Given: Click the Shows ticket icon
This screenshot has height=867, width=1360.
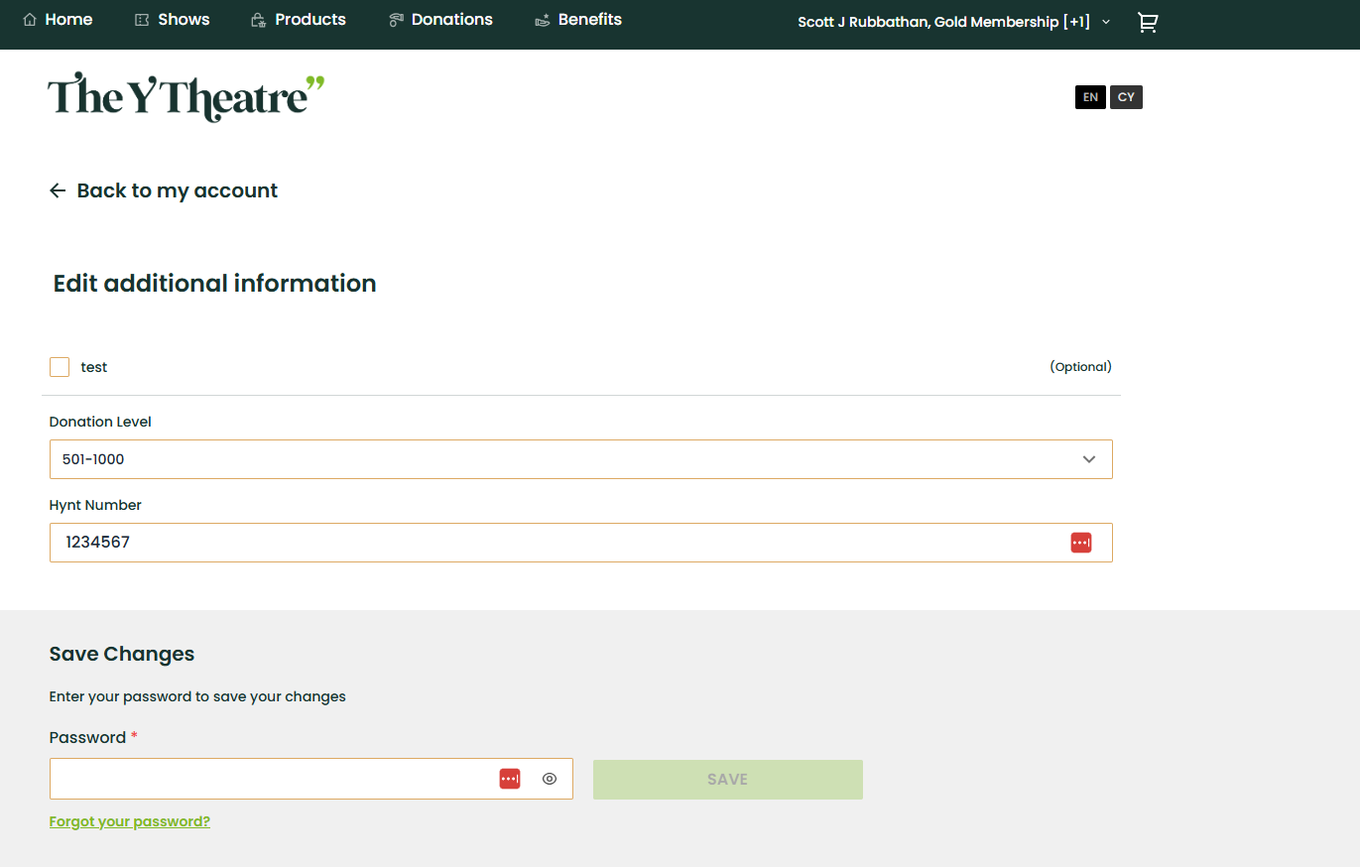Looking at the screenshot, I should point(142,20).
